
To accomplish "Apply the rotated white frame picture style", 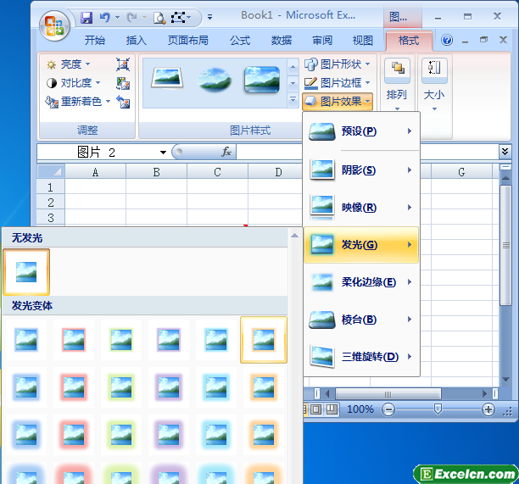I will [167, 79].
